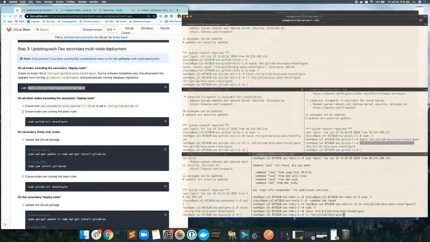Open GitLab link in docs navigation
This screenshot has height=242, width=430.
(x=129, y=28)
